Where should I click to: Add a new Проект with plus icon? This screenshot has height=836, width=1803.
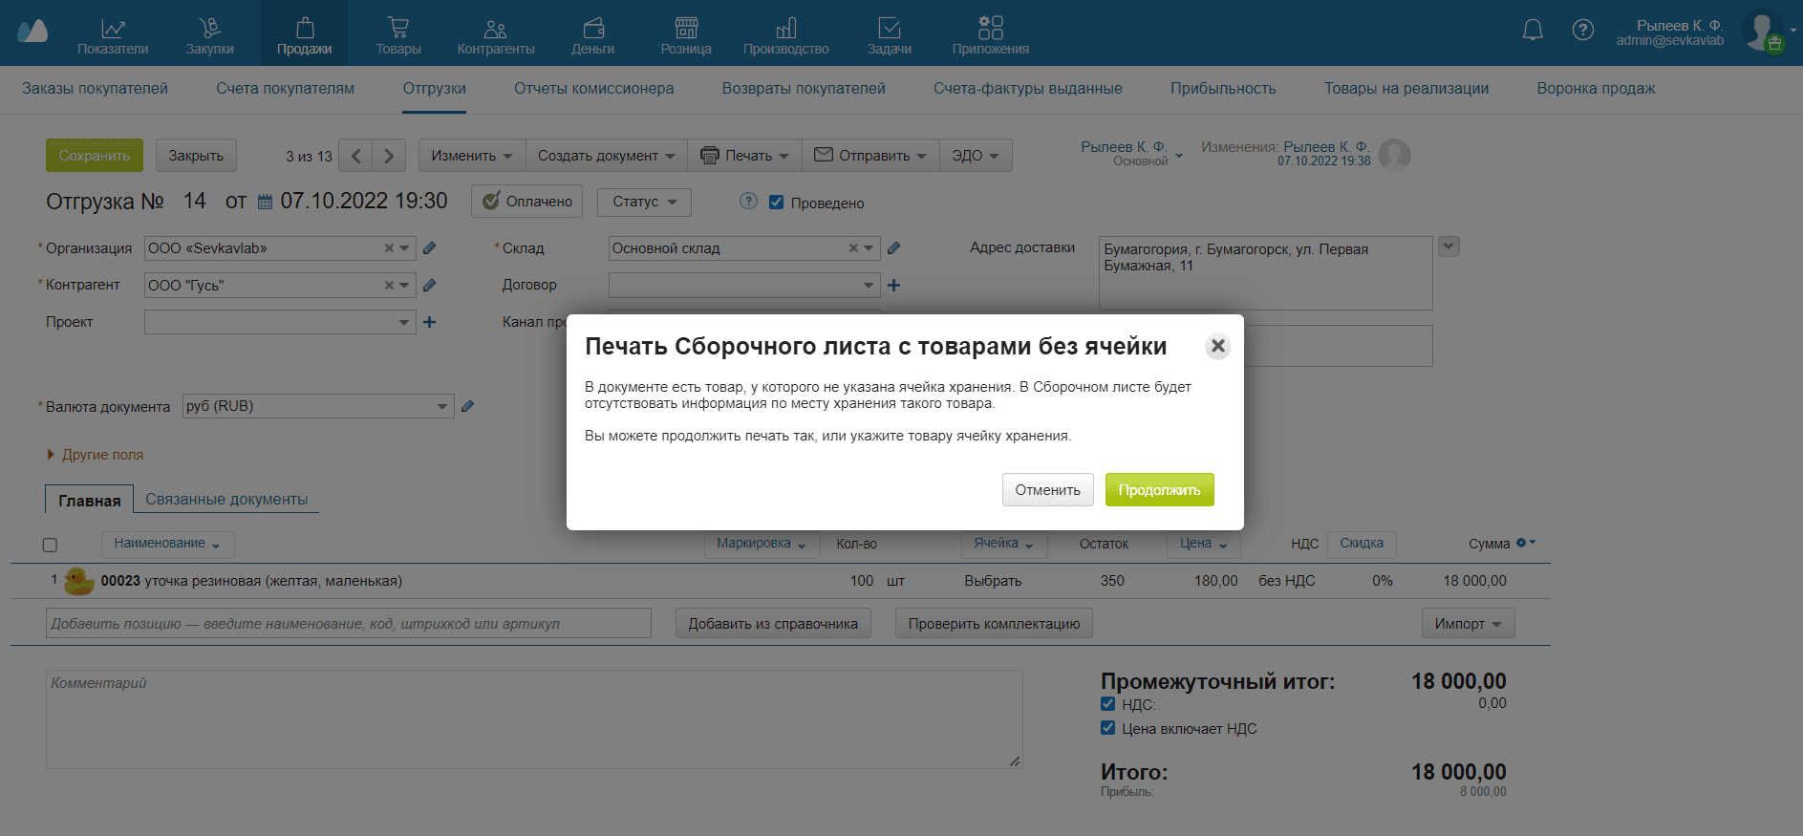pos(430,322)
